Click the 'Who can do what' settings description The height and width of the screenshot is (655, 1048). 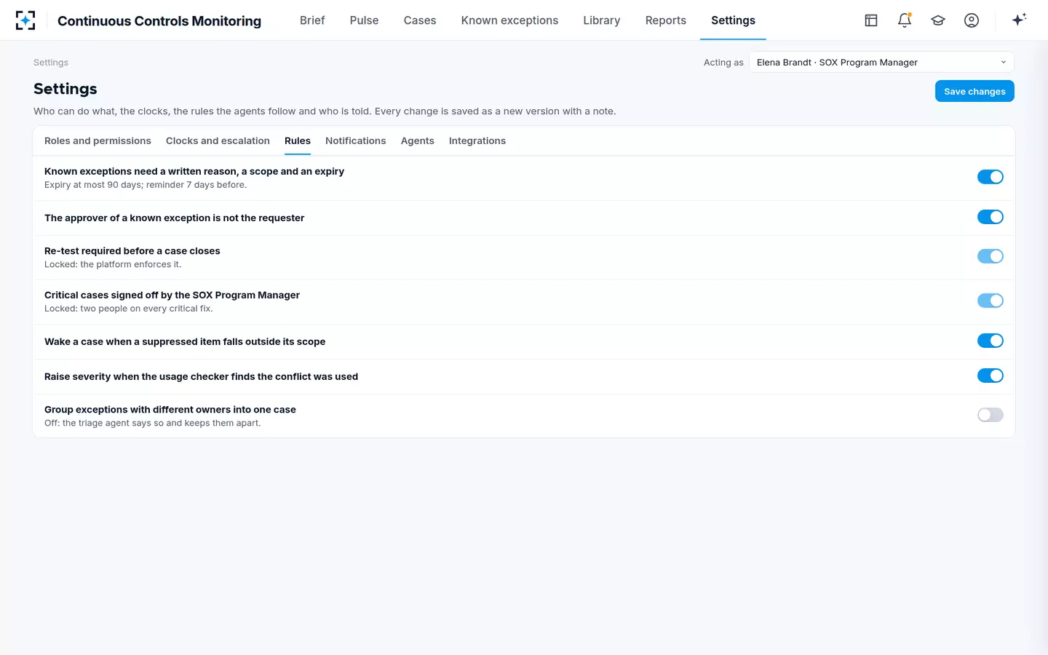pyautogui.click(x=325, y=111)
